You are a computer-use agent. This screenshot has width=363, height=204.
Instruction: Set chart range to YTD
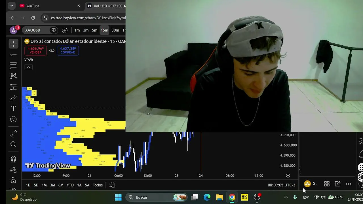(x=70, y=185)
